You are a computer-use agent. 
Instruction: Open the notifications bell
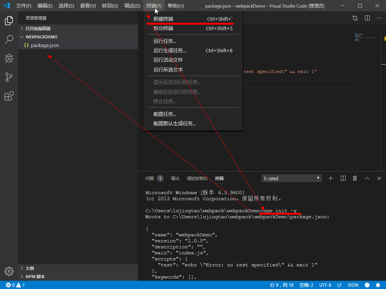(378, 285)
